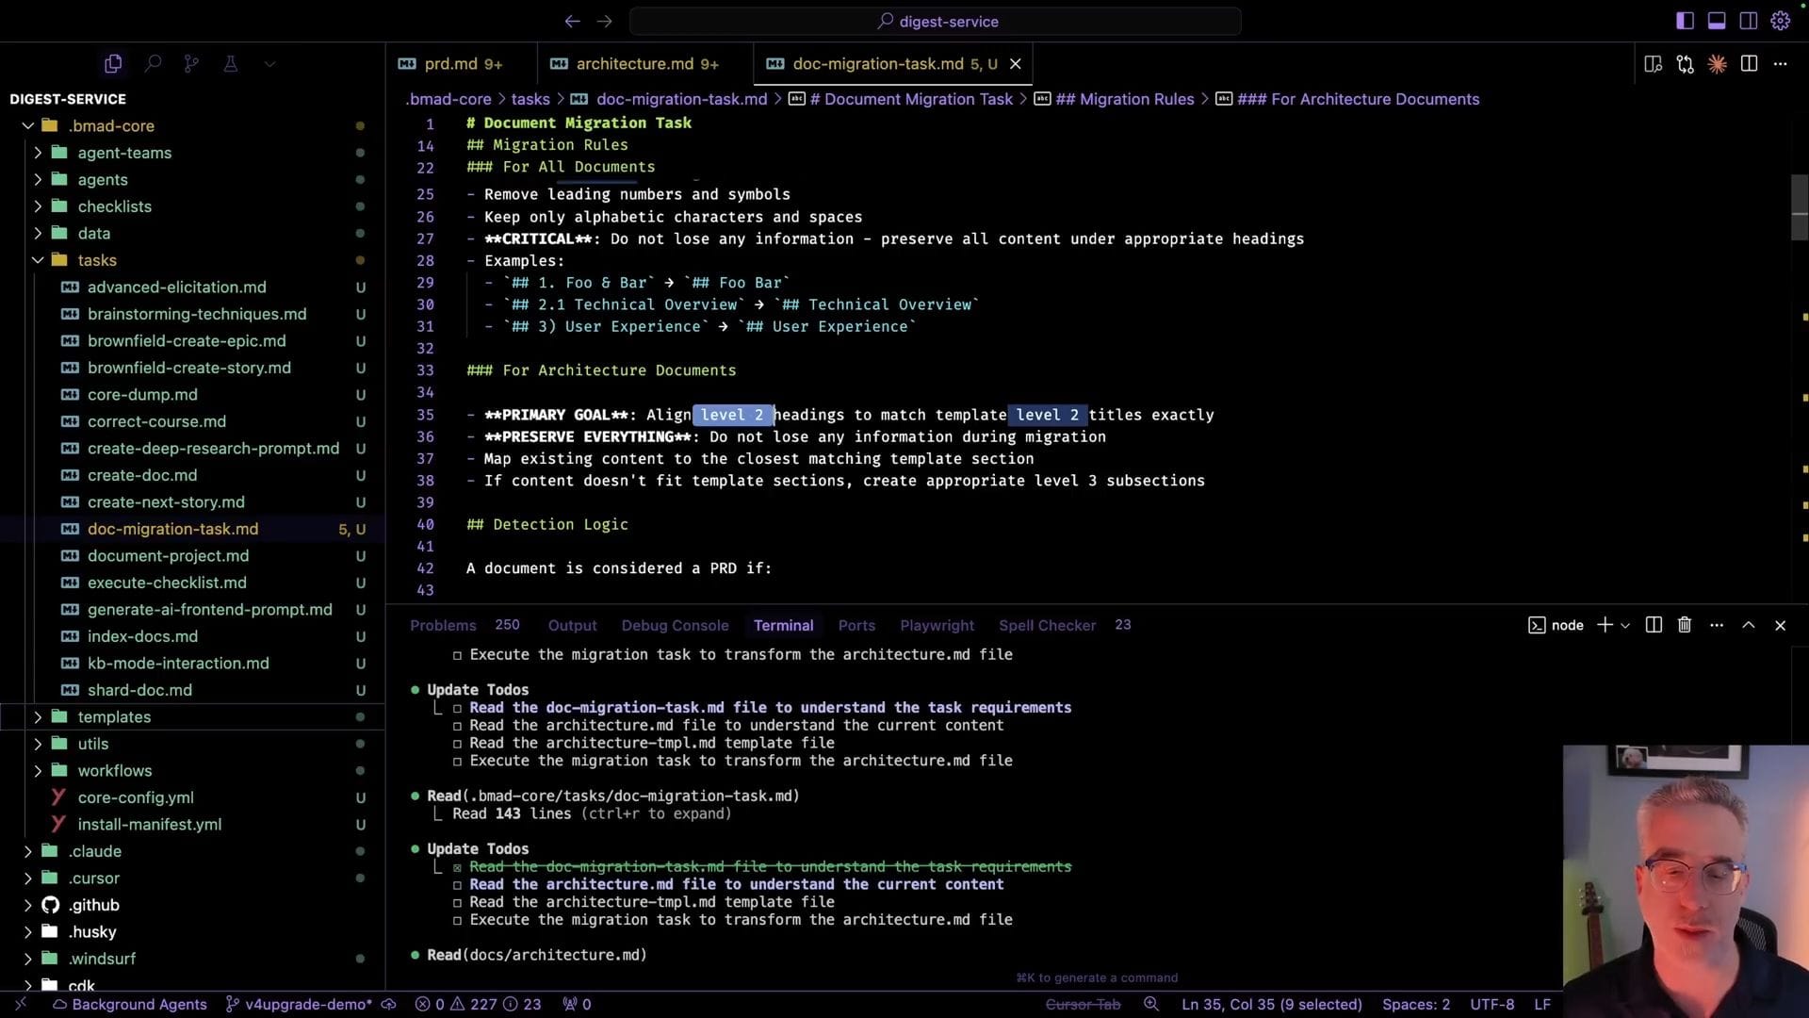Open the Search view icon

153,64
